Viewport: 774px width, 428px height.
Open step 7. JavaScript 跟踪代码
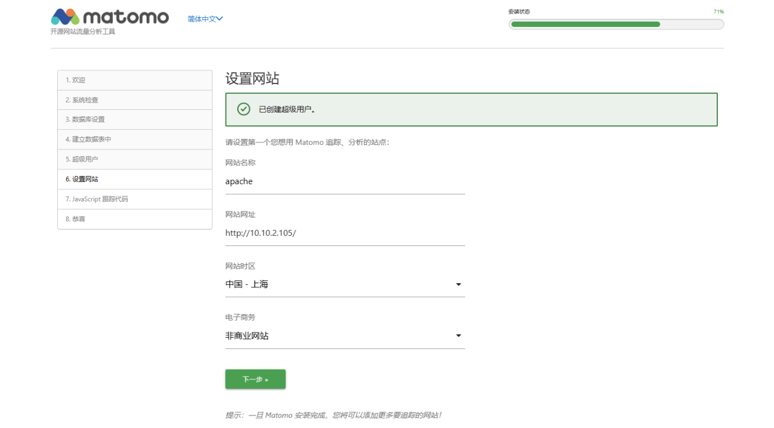point(135,199)
